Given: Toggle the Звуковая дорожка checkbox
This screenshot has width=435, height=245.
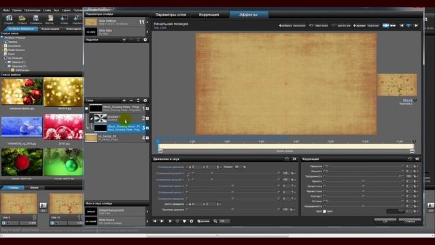Looking at the screenshot, I should [187, 210].
